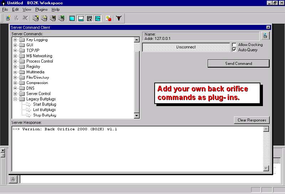
Task: Open the Plugins menu
Action: (x=41, y=10)
